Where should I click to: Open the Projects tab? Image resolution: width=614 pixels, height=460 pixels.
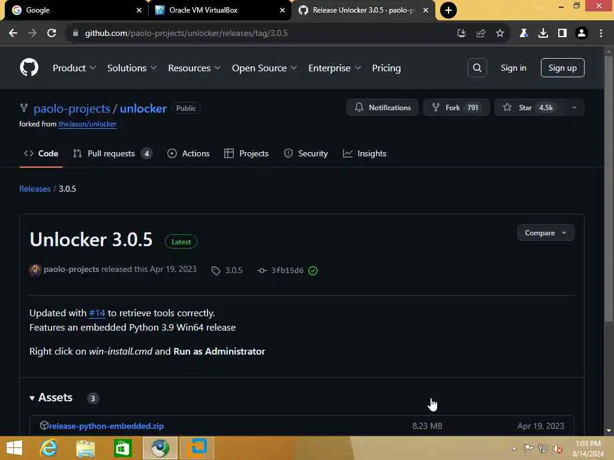[246, 153]
